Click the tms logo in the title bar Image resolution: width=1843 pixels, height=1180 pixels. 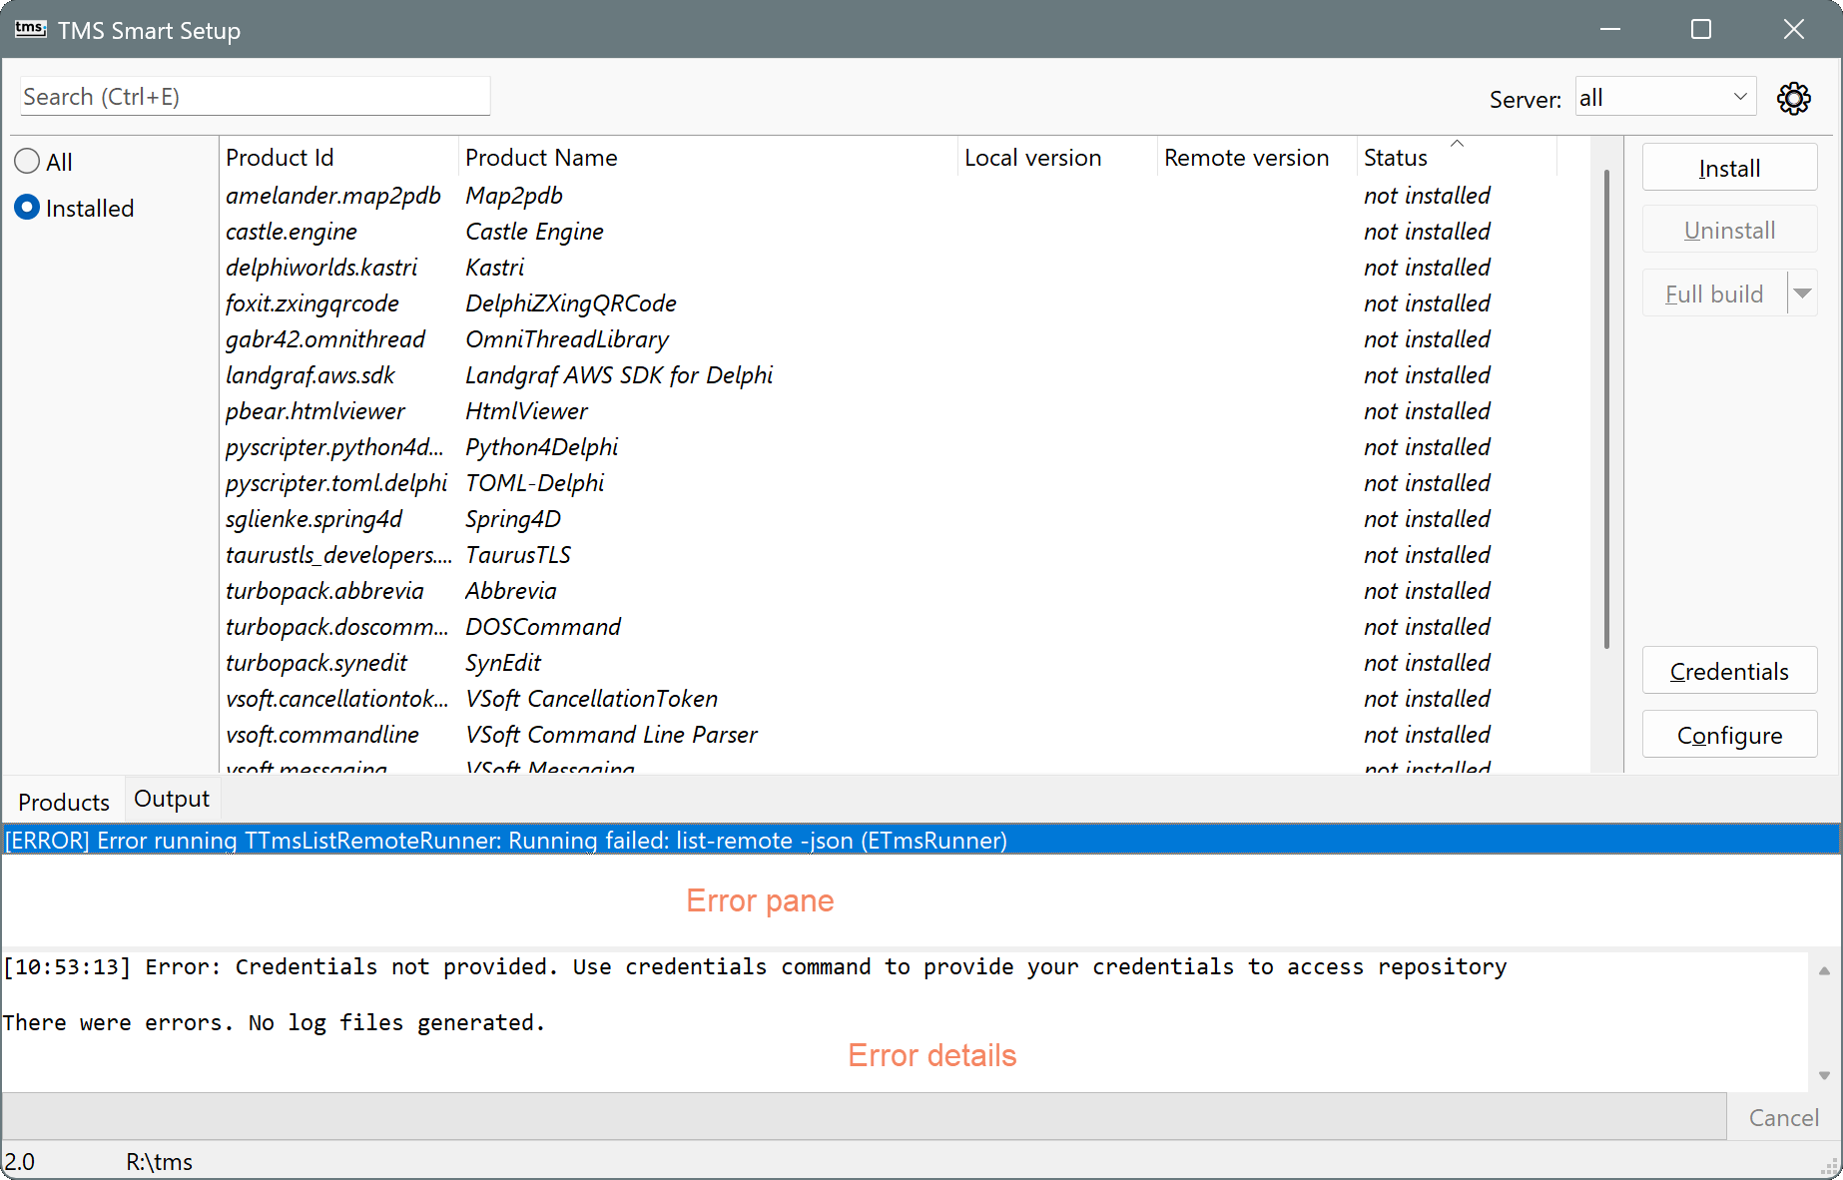pyautogui.click(x=30, y=29)
